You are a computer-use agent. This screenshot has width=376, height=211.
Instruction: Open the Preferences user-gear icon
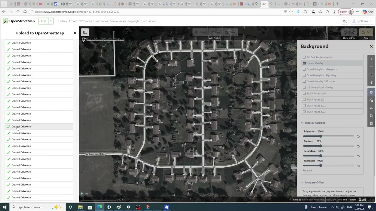(x=371, y=116)
